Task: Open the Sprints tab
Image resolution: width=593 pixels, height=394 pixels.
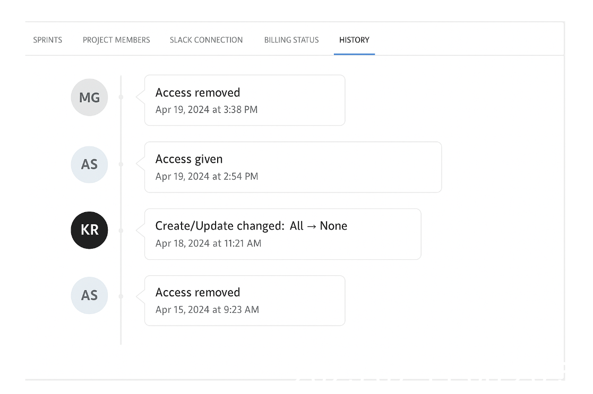Action: click(48, 40)
